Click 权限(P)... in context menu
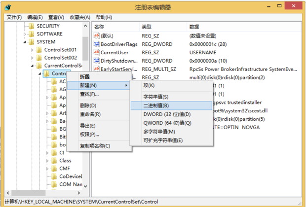The height and width of the screenshot is (207, 306). coord(89,134)
